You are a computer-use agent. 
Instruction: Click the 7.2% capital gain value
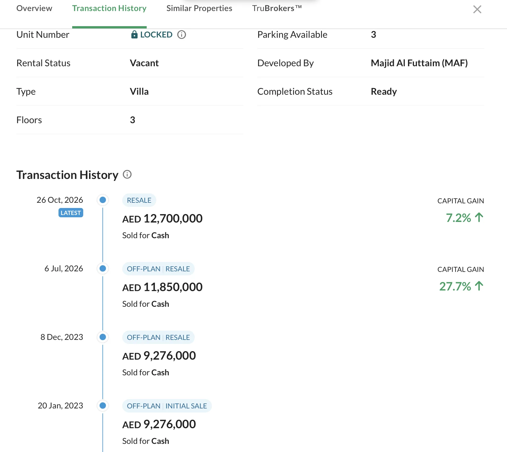(458, 218)
